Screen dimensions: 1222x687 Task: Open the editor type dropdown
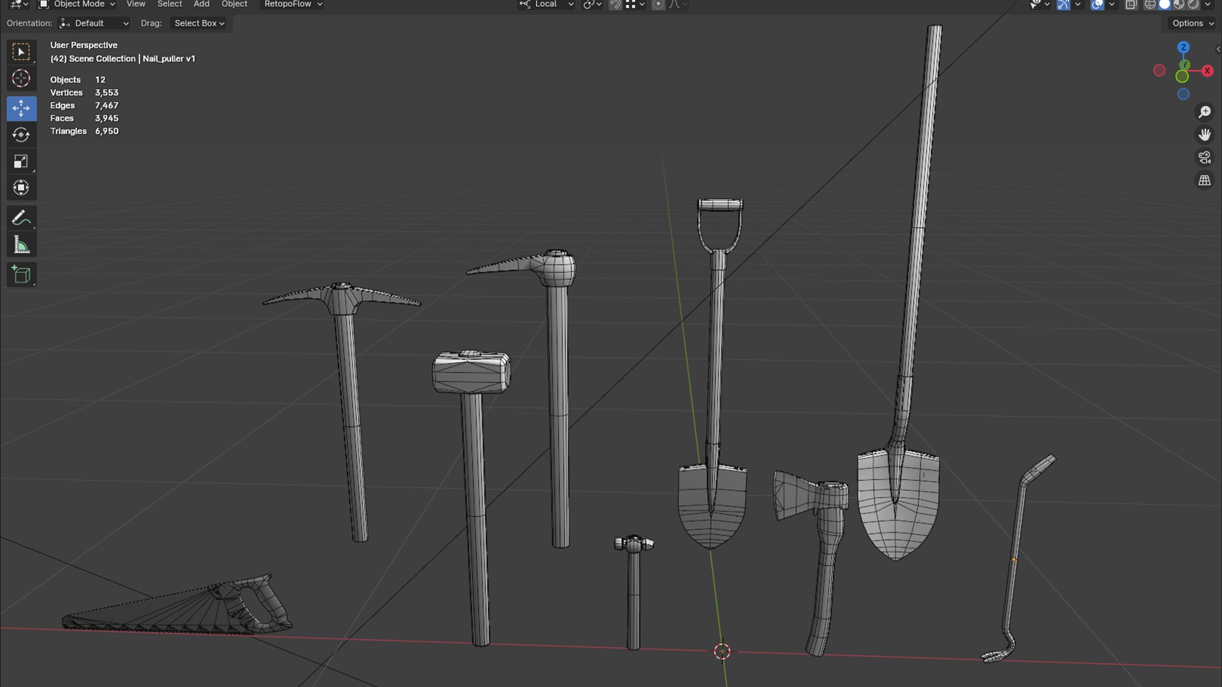click(19, 4)
